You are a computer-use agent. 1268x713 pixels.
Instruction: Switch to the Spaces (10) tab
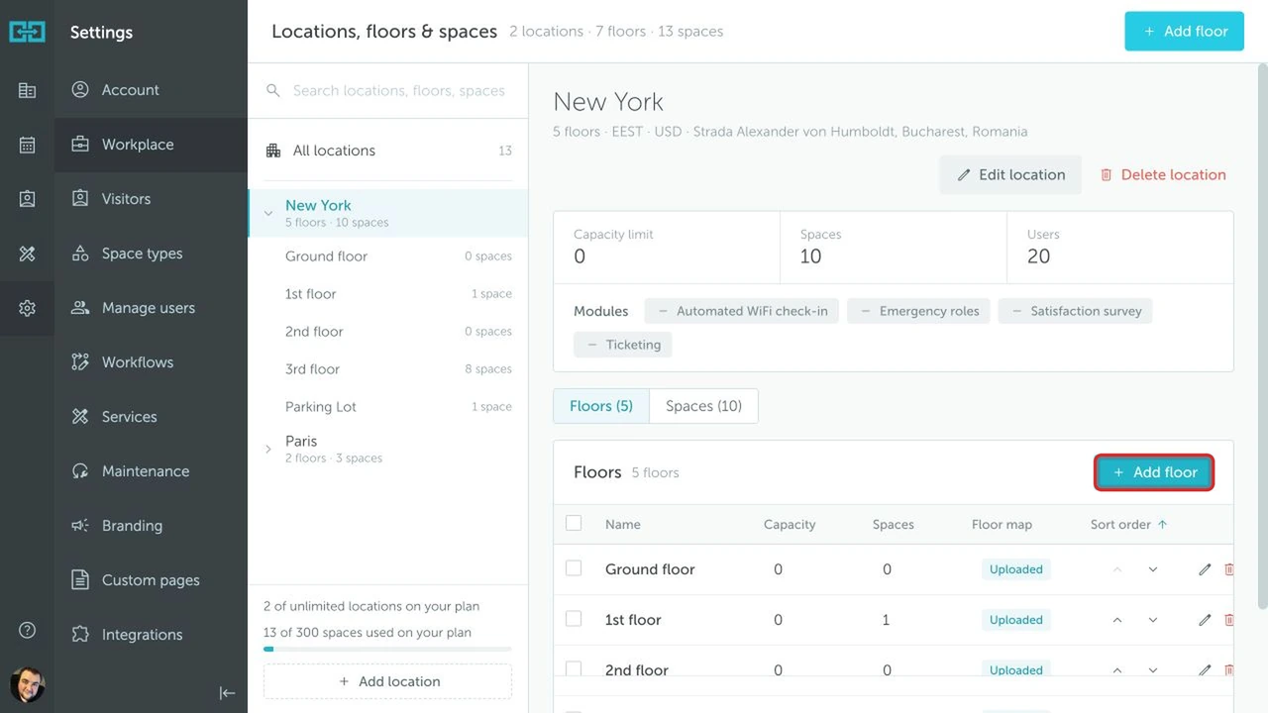(x=703, y=406)
